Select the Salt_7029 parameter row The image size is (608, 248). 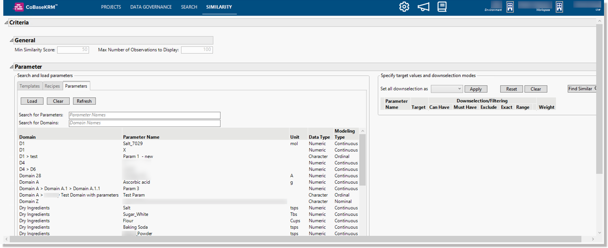click(189, 144)
